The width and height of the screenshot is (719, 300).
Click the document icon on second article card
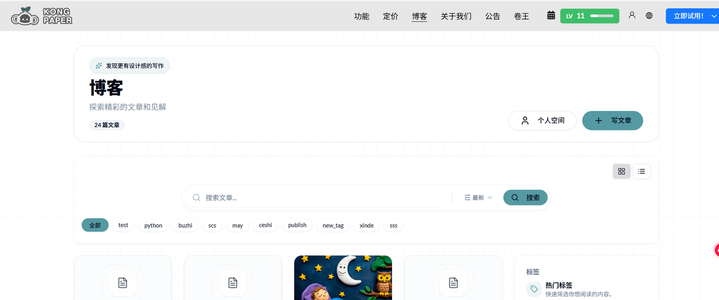(x=233, y=283)
